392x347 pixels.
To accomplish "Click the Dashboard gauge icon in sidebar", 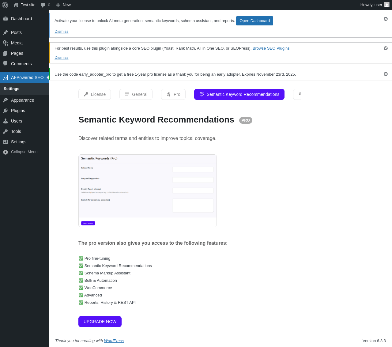I will coord(6,19).
